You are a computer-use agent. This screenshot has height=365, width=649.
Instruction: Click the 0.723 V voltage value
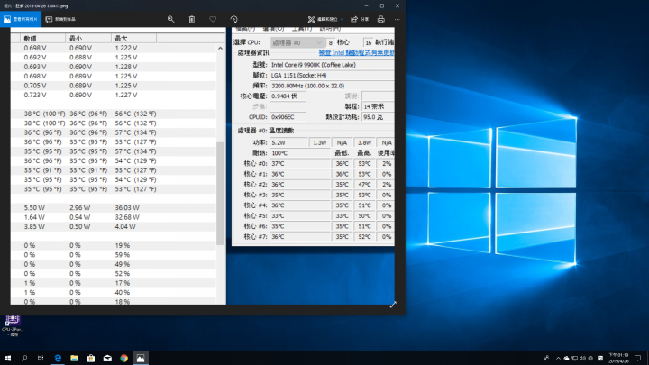35,95
